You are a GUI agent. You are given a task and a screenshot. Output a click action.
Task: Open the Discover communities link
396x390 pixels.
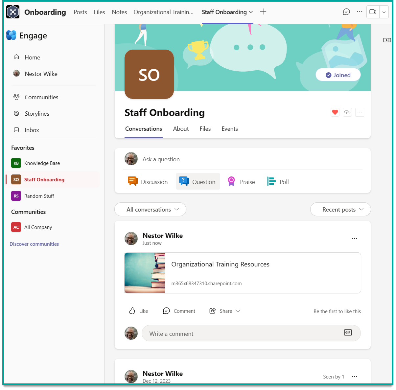(x=34, y=244)
